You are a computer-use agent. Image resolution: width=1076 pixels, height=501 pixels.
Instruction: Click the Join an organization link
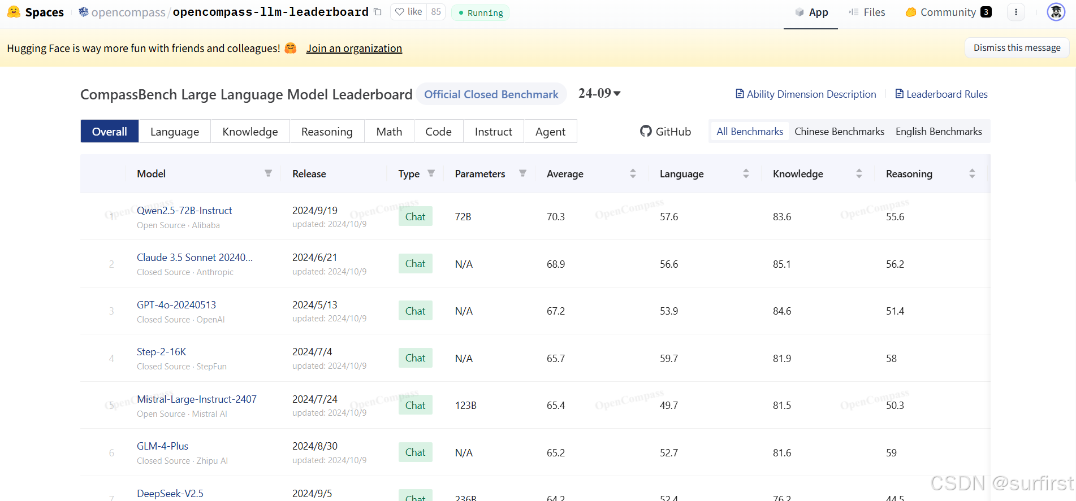pos(354,49)
